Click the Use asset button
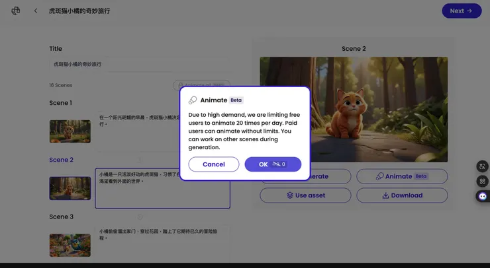The width and height of the screenshot is (490, 268). coord(305,195)
